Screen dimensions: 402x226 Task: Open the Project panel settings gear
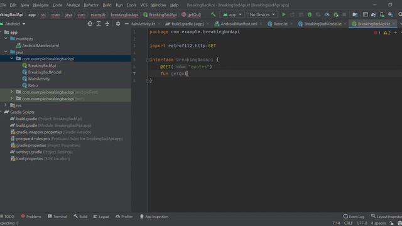point(118,24)
